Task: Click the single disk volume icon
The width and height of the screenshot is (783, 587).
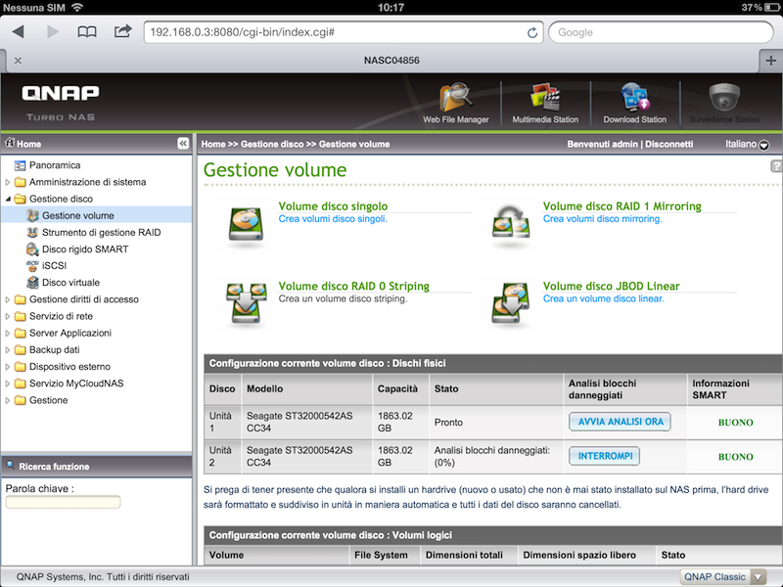Action: 246,222
